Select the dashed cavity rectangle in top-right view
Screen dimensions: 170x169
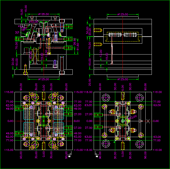[x=123, y=36]
